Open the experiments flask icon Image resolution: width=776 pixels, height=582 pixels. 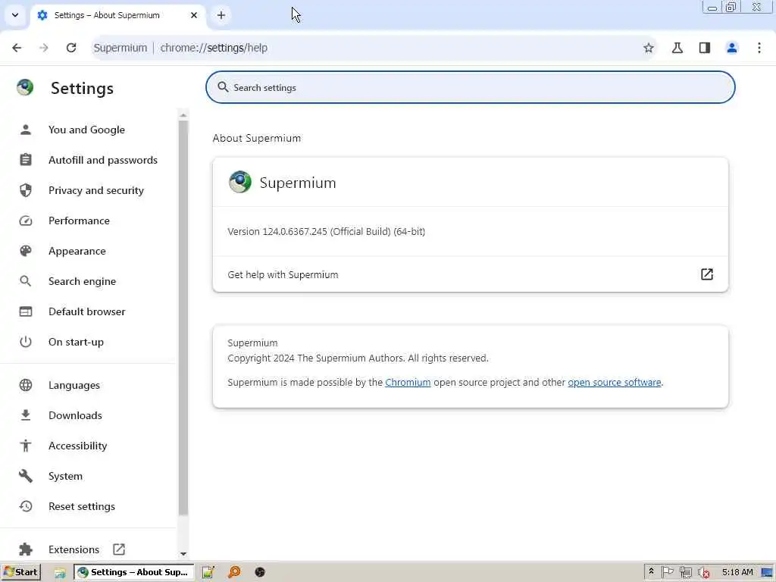677,48
